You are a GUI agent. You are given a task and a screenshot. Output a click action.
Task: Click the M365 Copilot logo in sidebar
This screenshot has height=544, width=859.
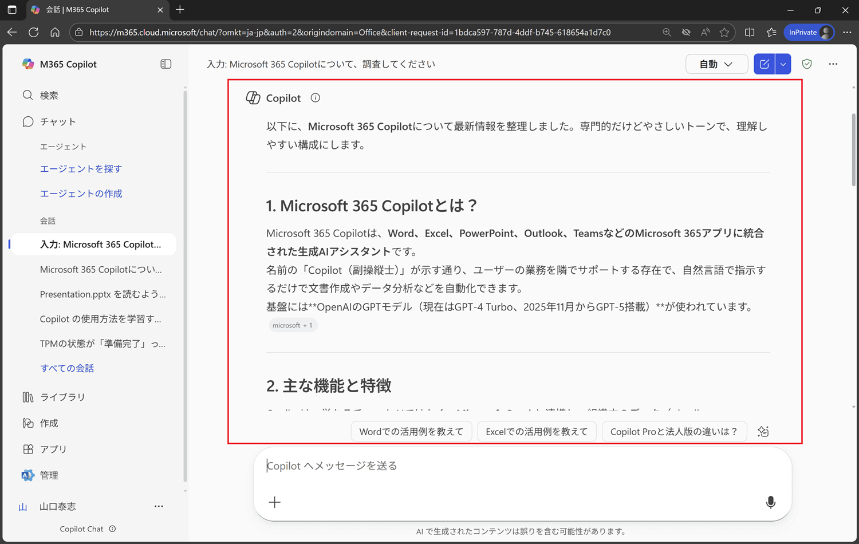pyautogui.click(x=28, y=64)
